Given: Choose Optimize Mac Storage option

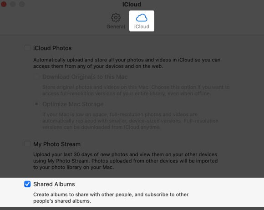Looking at the screenshot, I should click(36, 104).
